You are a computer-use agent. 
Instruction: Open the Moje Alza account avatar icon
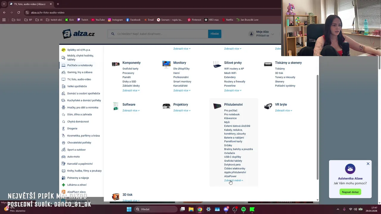click(x=252, y=34)
